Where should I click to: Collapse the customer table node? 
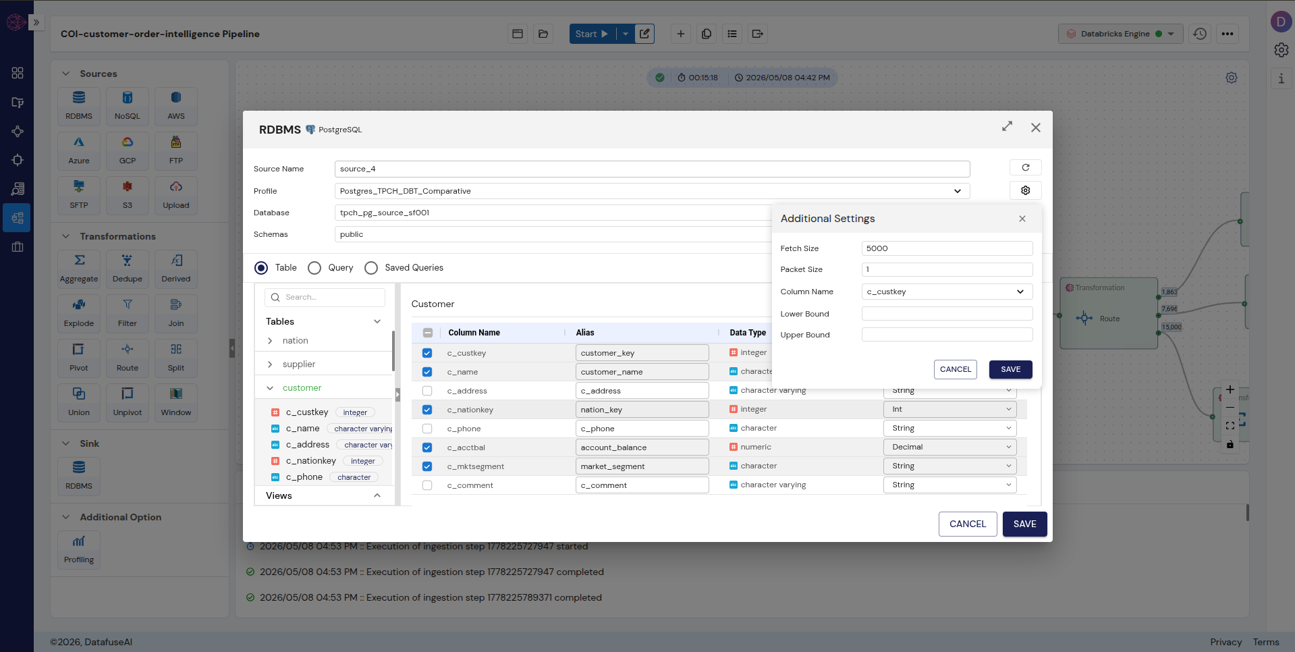[270, 388]
